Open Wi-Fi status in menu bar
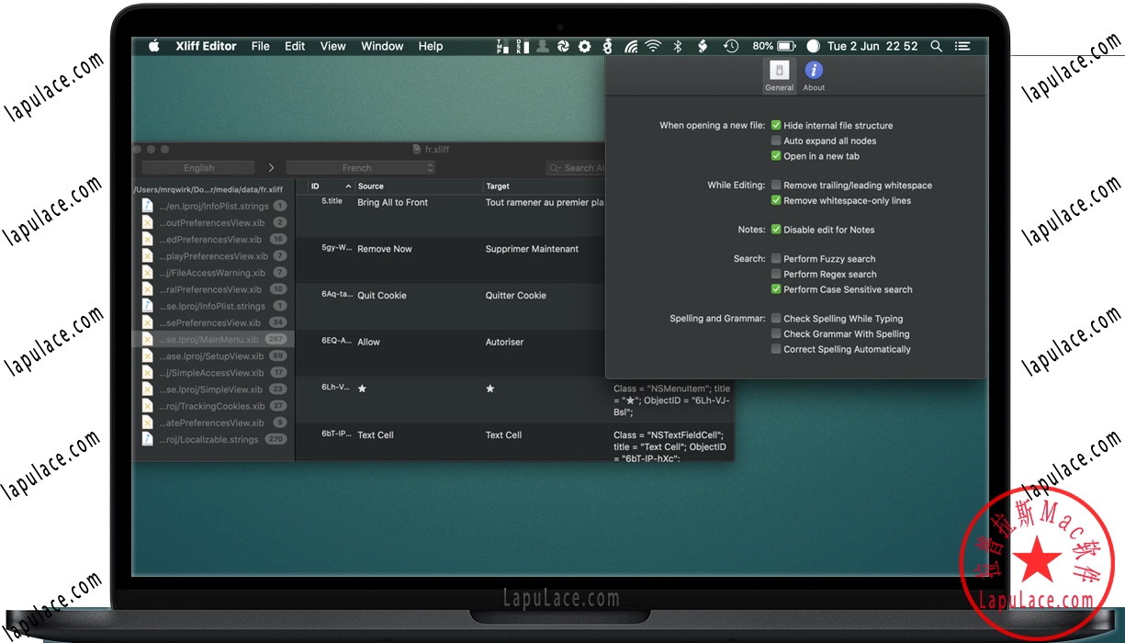Image resolution: width=1125 pixels, height=643 pixels. click(x=653, y=46)
